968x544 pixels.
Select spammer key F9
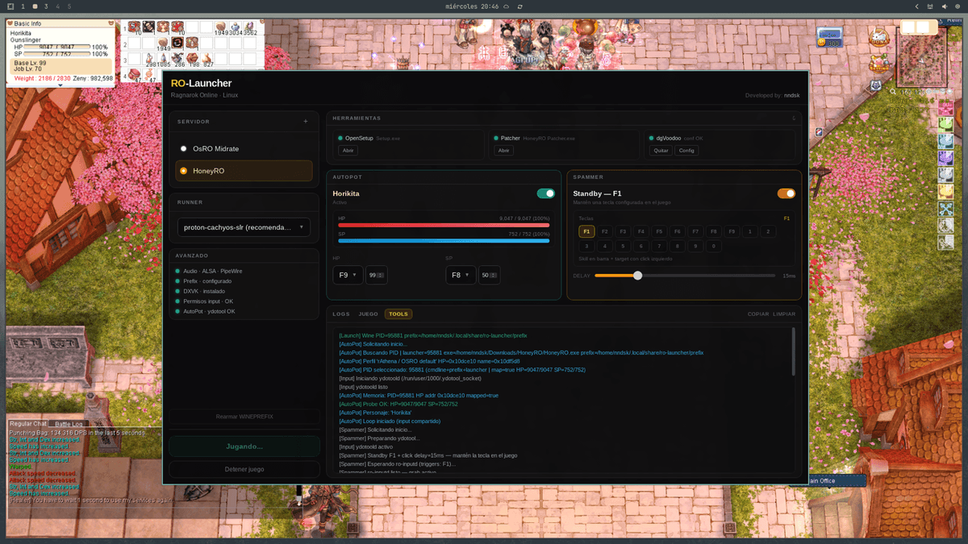[x=732, y=231]
